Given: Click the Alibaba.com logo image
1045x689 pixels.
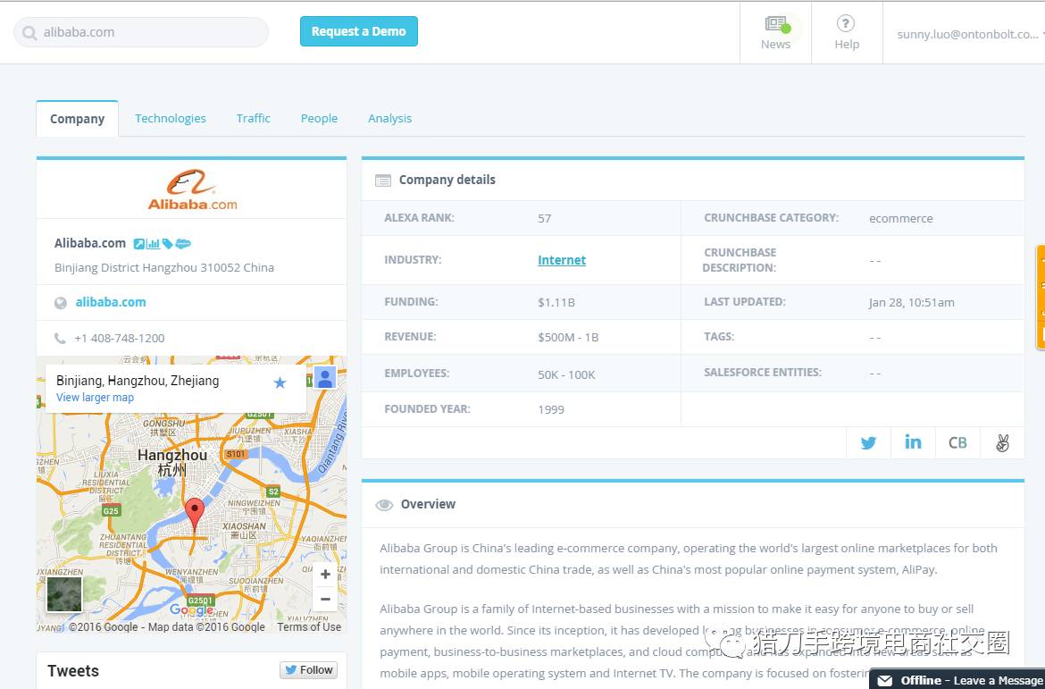Looking at the screenshot, I should [193, 190].
